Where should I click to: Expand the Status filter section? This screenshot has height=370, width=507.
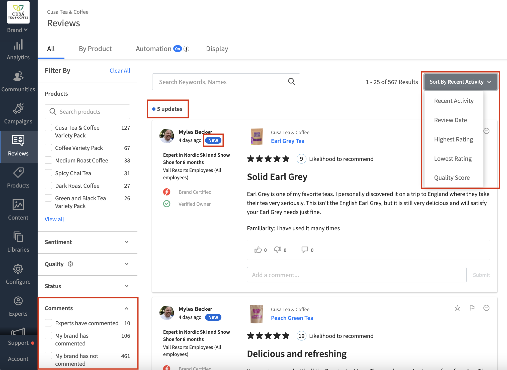point(88,286)
